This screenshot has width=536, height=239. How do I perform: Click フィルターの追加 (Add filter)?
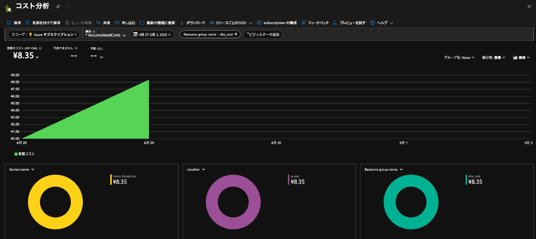click(263, 34)
